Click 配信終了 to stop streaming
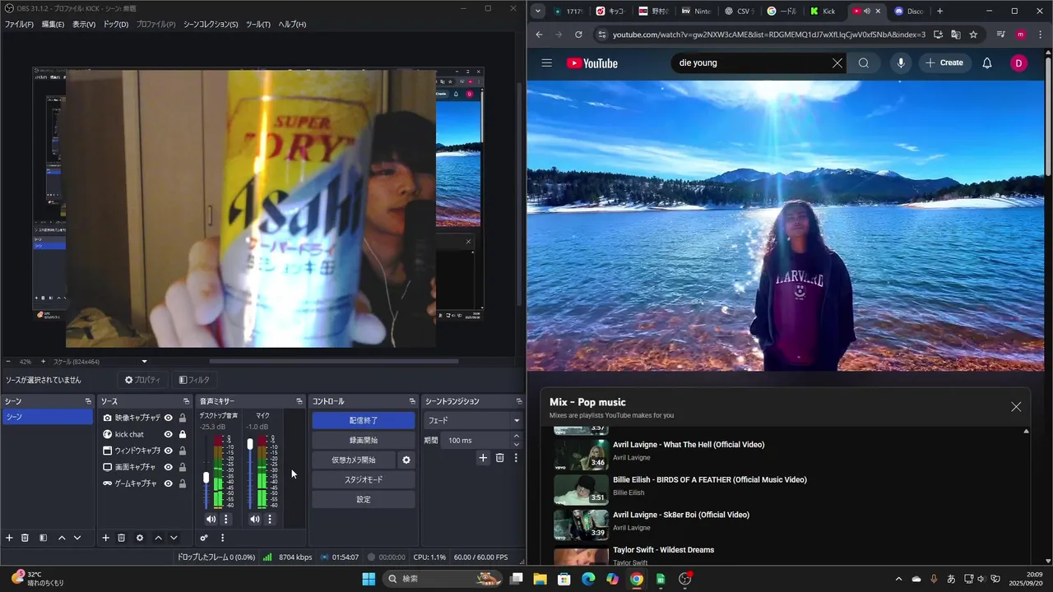1053x592 pixels. (x=364, y=420)
